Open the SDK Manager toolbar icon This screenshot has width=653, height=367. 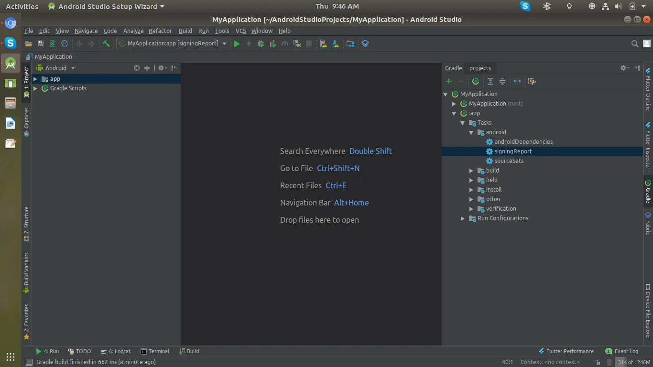coord(336,43)
